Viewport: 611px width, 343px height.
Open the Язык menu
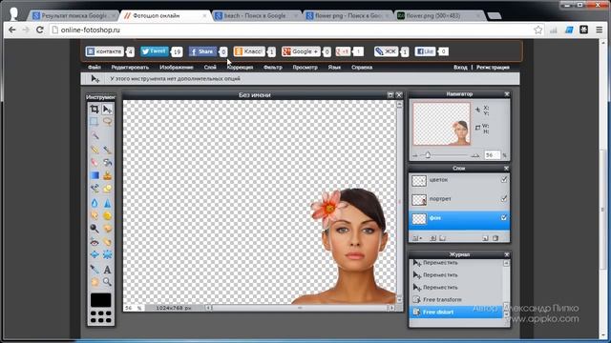(x=334, y=68)
